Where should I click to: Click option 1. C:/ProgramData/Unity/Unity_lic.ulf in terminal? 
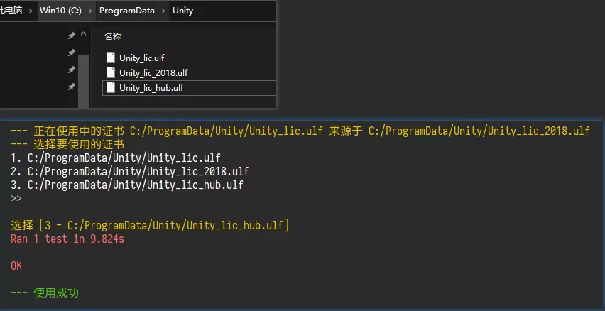coord(116,158)
